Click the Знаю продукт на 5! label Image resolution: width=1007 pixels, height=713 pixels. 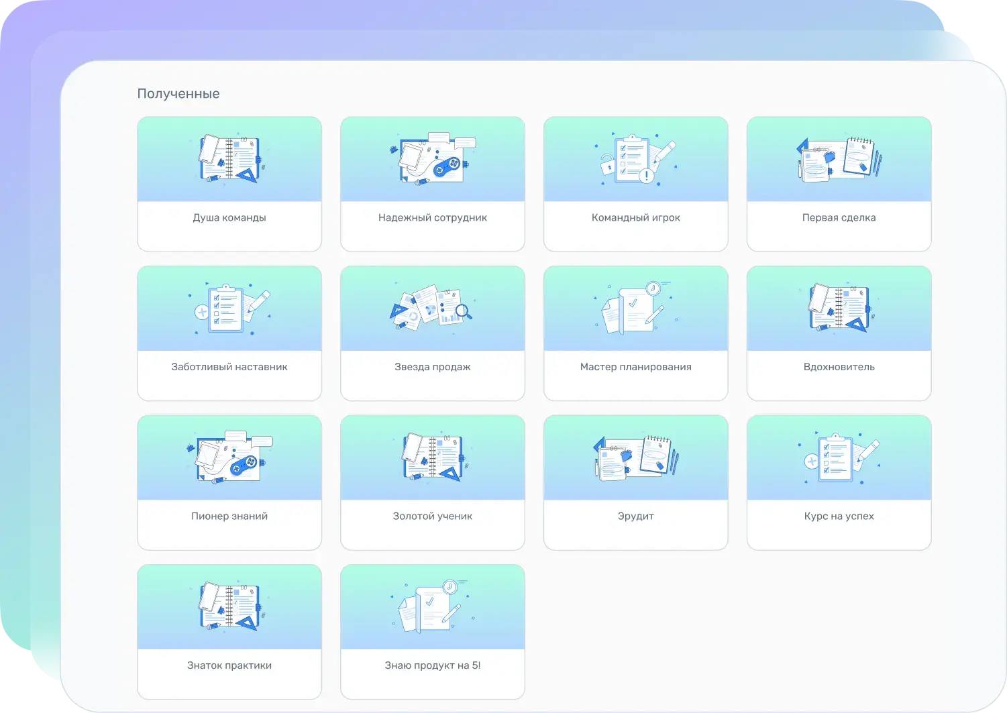[x=433, y=665]
